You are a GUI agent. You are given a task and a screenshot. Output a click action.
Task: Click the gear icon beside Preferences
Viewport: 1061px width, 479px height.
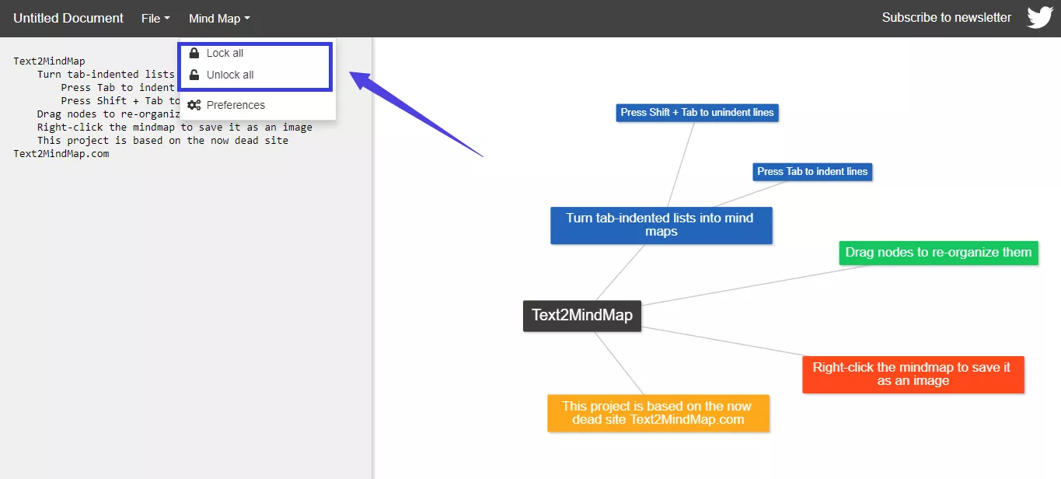(x=194, y=104)
